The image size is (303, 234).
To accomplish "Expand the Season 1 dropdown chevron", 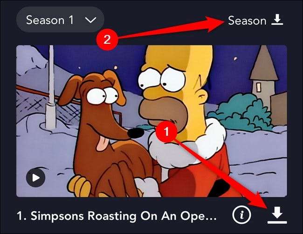I will point(90,20).
